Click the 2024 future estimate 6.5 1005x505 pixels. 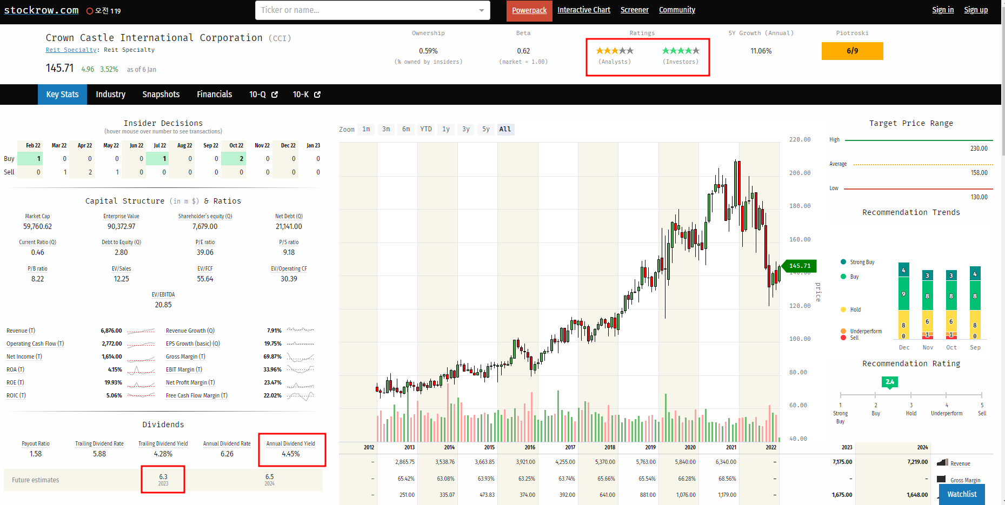point(270,477)
